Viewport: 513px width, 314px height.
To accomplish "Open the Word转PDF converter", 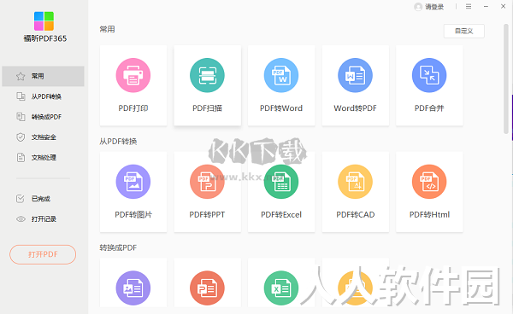I will tap(356, 85).
